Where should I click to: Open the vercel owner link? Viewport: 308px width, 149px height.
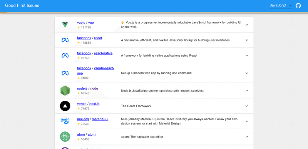[82, 104]
